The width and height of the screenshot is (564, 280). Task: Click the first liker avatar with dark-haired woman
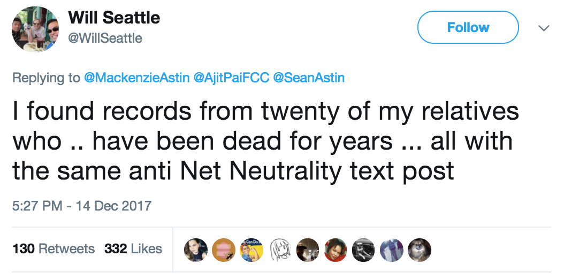pos(195,249)
